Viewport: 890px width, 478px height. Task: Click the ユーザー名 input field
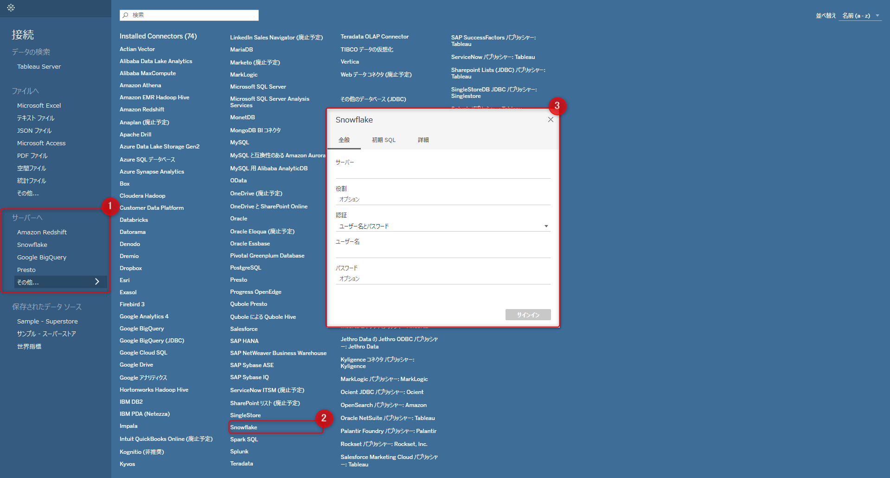pyautogui.click(x=442, y=252)
